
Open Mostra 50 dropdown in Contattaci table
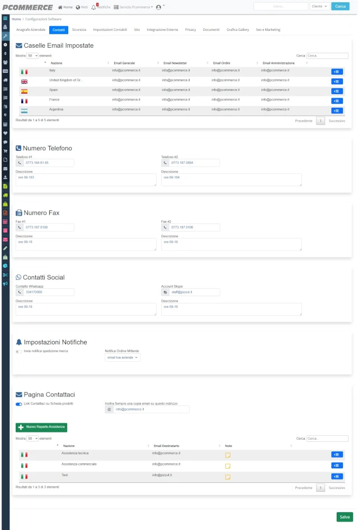click(x=32, y=439)
